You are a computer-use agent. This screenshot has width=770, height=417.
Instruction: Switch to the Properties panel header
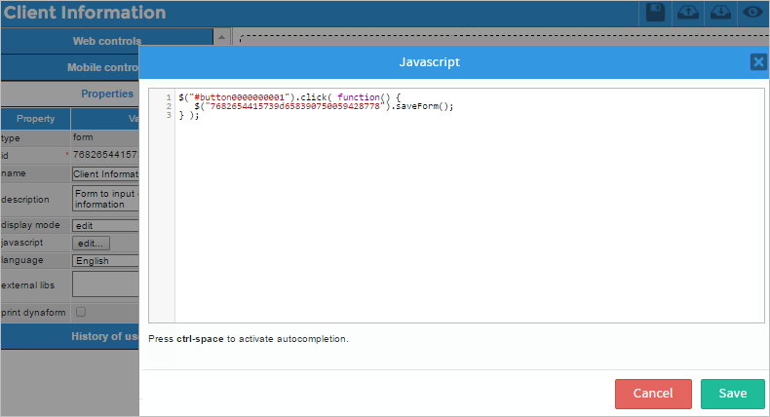tap(106, 94)
